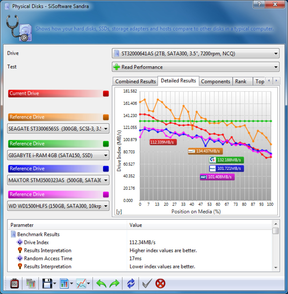288x294 pixels.
Task: Click the Parameter column header
Action: pos(67,225)
